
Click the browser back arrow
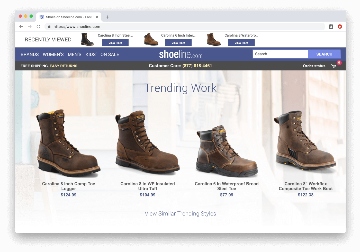pyautogui.click(x=21, y=26)
